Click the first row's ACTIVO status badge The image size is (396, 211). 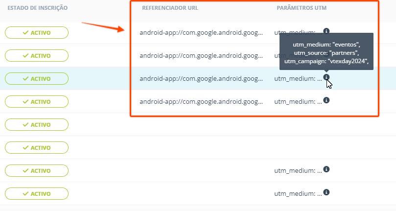tap(37, 33)
